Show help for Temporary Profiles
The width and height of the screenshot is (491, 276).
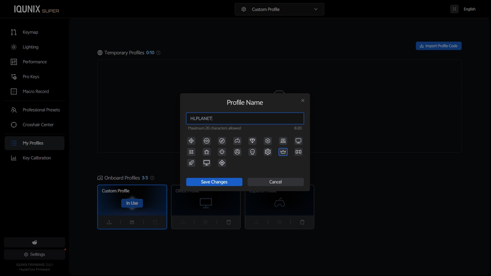click(158, 53)
